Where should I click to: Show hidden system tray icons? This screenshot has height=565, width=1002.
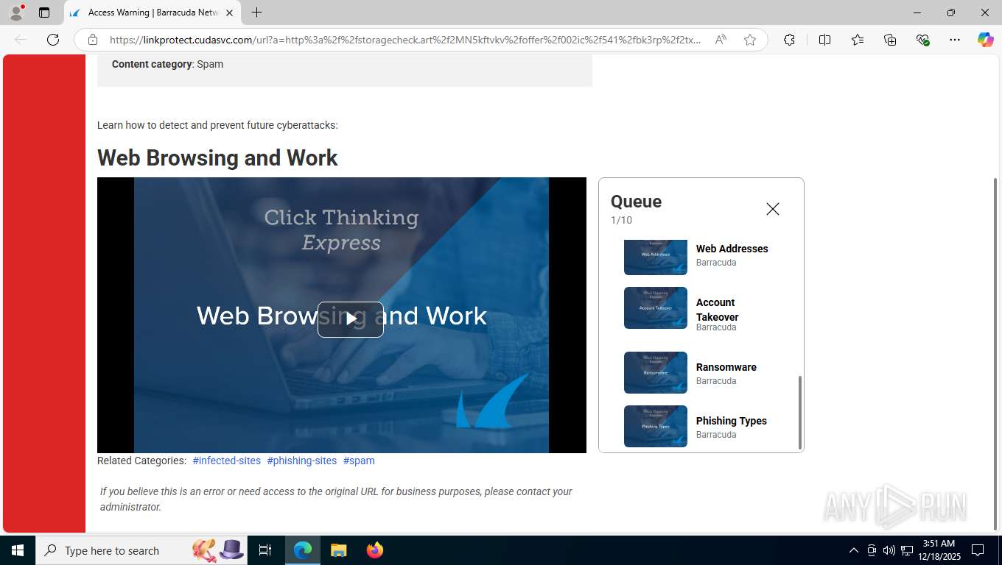pyautogui.click(x=854, y=550)
